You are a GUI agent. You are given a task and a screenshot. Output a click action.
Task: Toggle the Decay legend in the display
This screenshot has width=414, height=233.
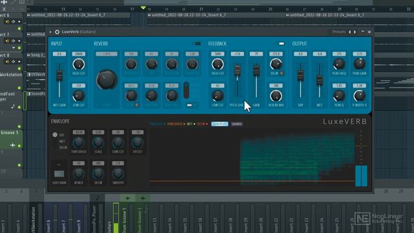click(x=202, y=124)
